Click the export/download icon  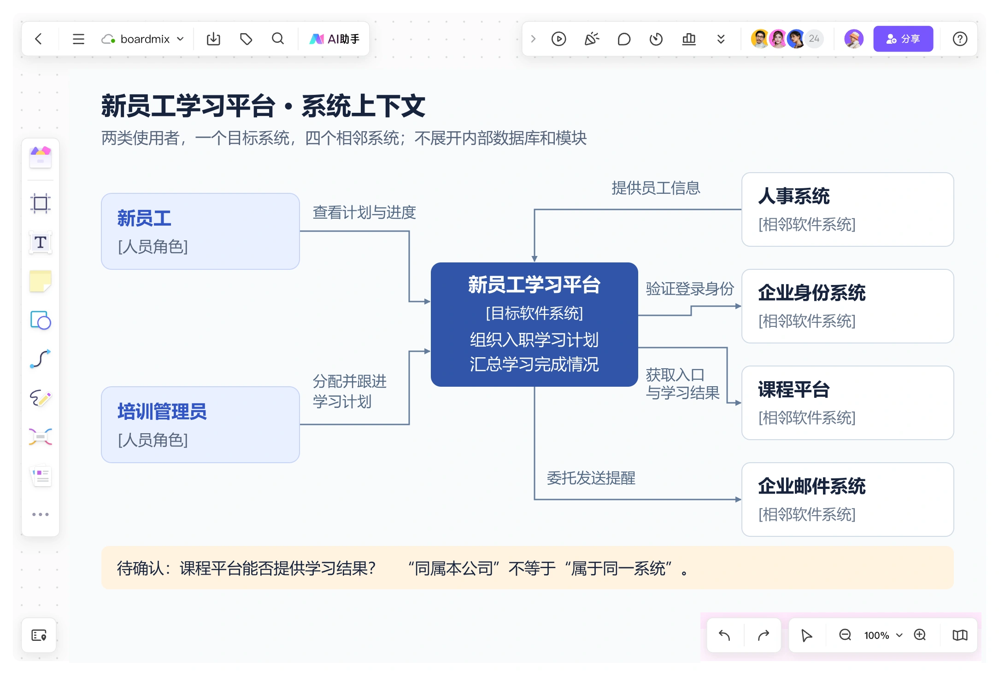coord(213,39)
